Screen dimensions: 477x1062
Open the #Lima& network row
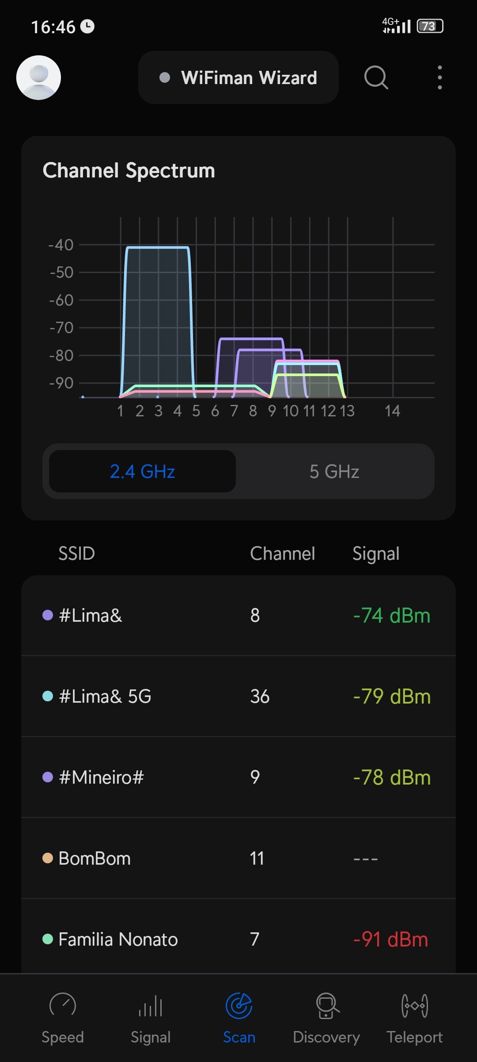238,616
